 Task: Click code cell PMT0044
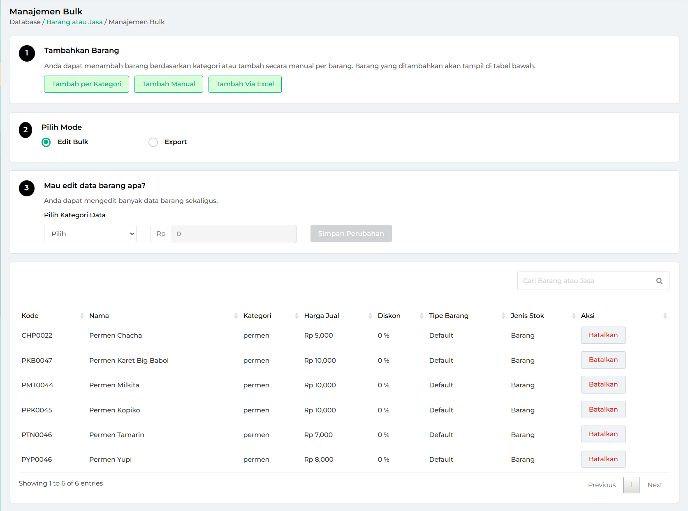coord(37,385)
